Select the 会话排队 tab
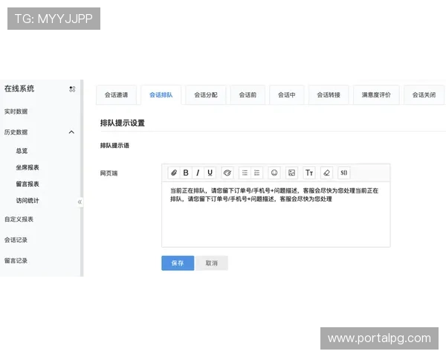 [x=161, y=94]
